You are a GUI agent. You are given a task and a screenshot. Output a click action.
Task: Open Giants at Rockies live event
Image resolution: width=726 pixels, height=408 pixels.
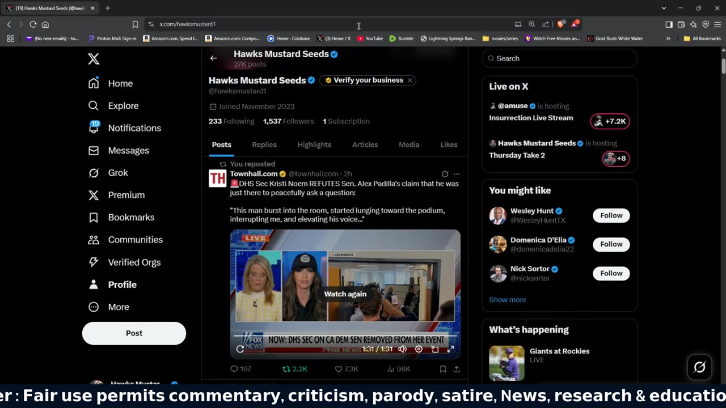point(559,363)
